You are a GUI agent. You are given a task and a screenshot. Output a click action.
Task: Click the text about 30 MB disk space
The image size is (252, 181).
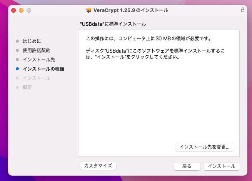149,39
